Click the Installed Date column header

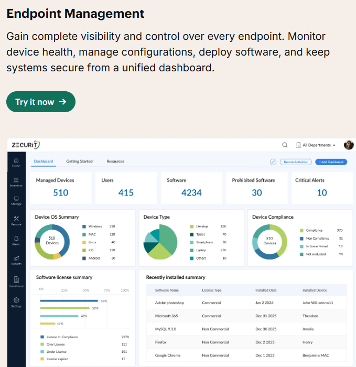pos(266,290)
